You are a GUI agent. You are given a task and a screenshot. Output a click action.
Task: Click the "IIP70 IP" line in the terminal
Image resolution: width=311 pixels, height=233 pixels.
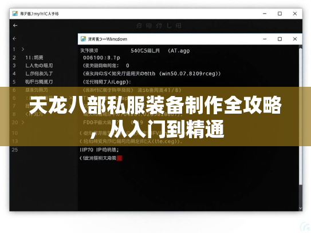(x=99, y=150)
